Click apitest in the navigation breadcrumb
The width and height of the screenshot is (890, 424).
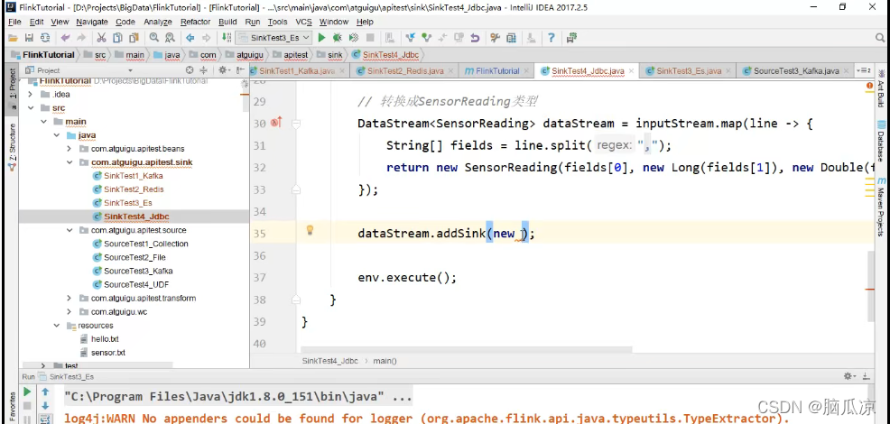tap(296, 55)
